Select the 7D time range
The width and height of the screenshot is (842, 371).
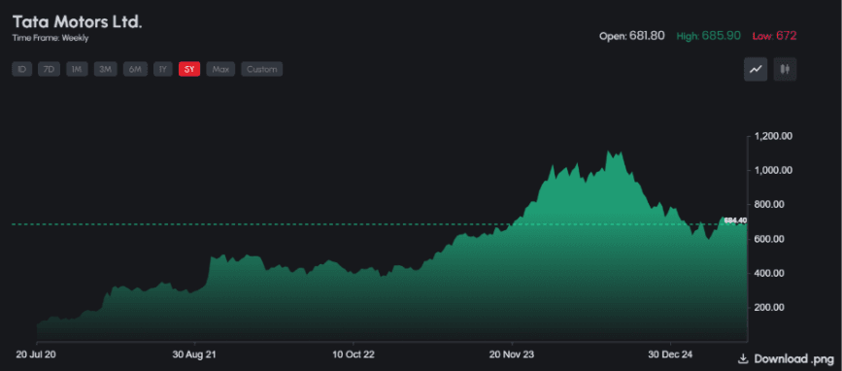tap(49, 69)
